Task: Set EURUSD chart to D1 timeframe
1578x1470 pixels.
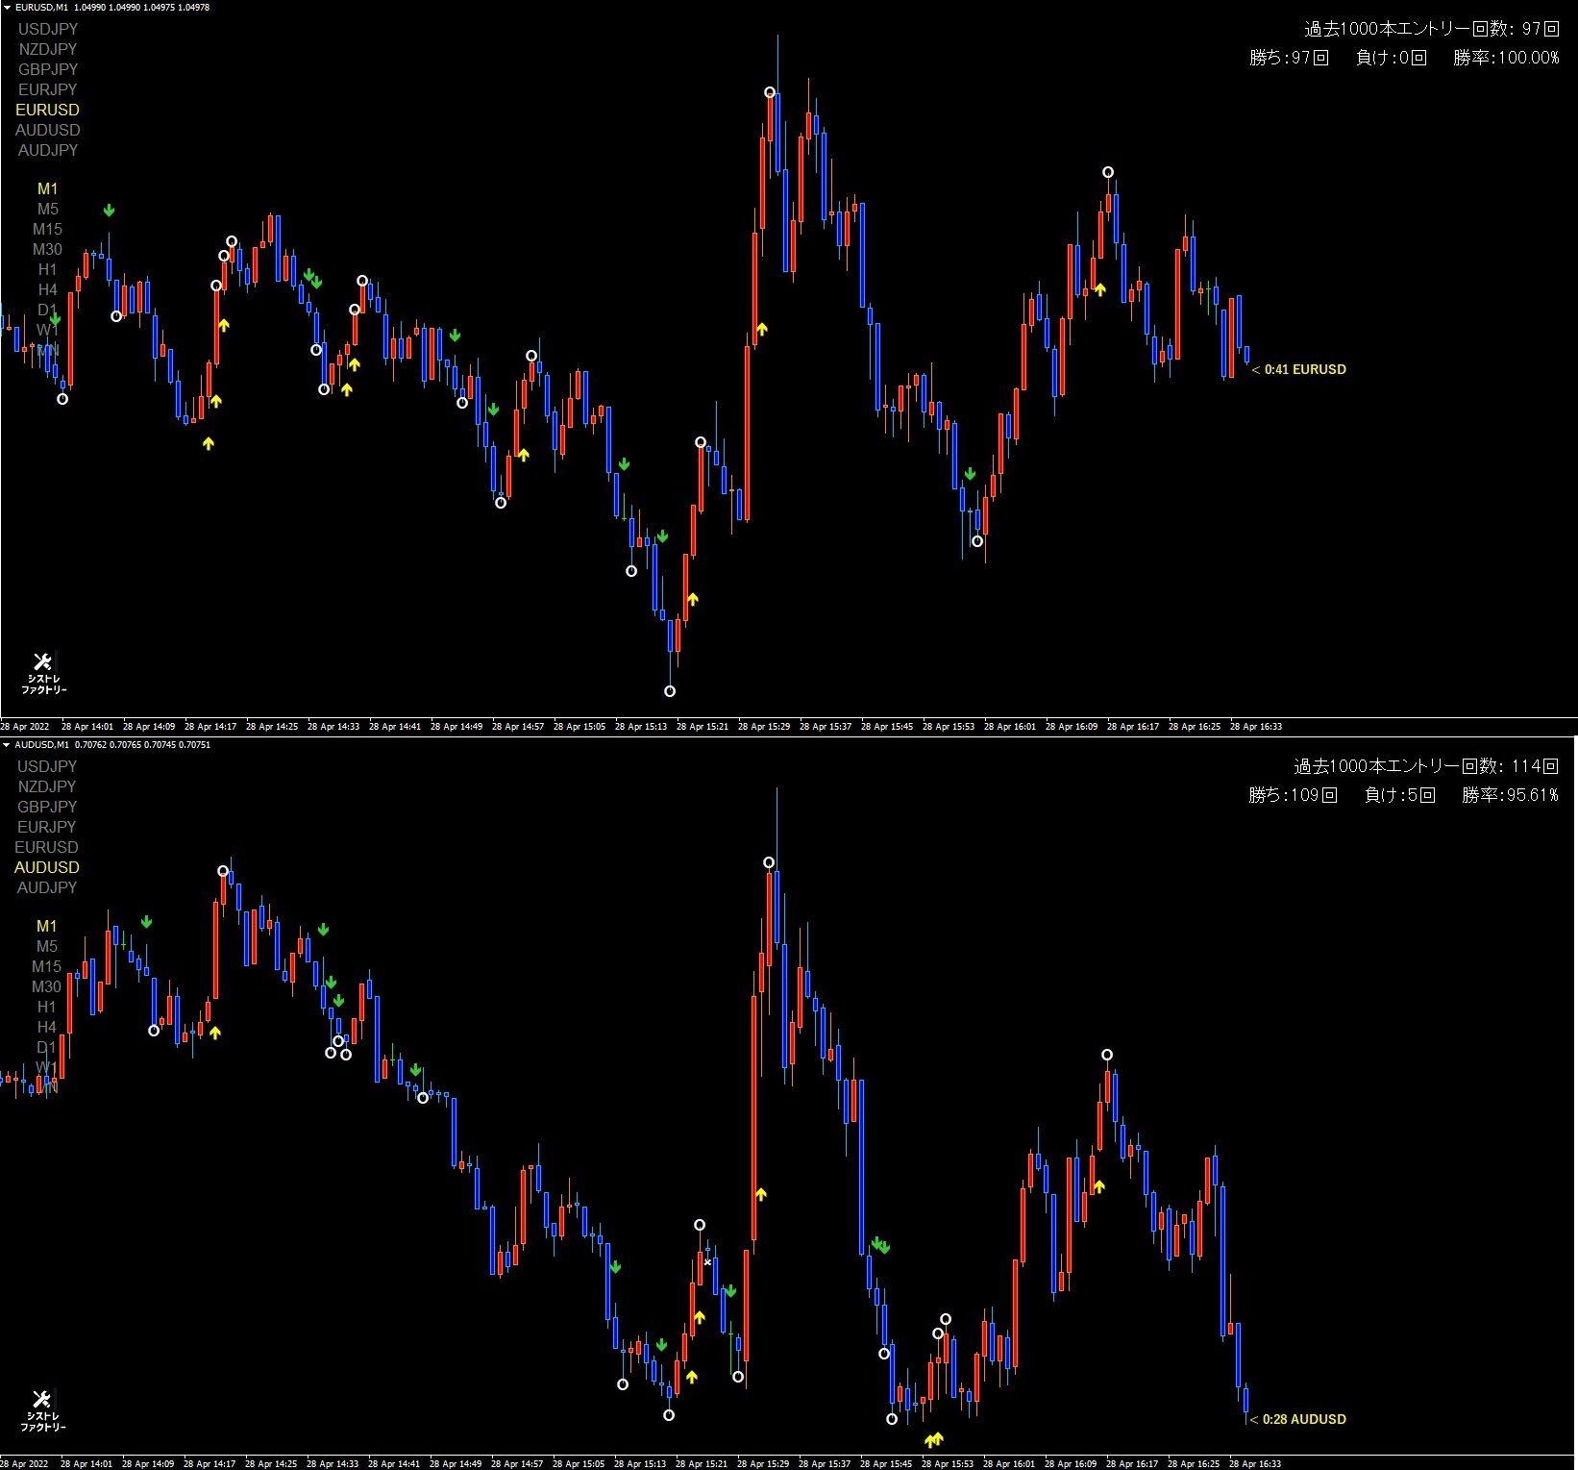Action: (x=47, y=310)
